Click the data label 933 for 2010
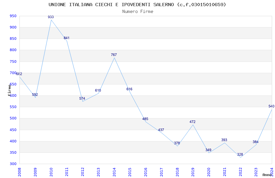275x178 pixels. [x=51, y=17]
